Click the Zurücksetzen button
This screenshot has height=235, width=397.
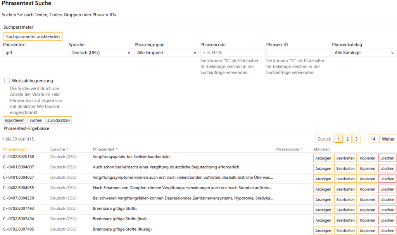point(59,120)
